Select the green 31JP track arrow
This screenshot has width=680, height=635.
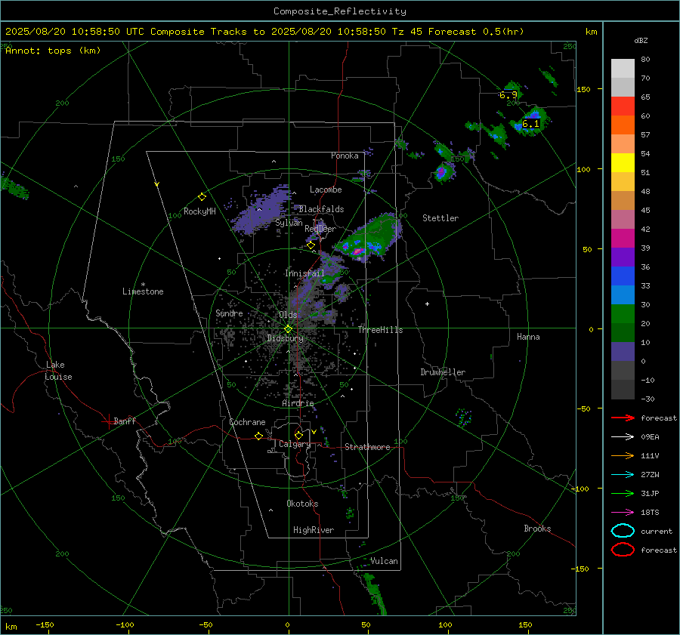pyautogui.click(x=623, y=493)
